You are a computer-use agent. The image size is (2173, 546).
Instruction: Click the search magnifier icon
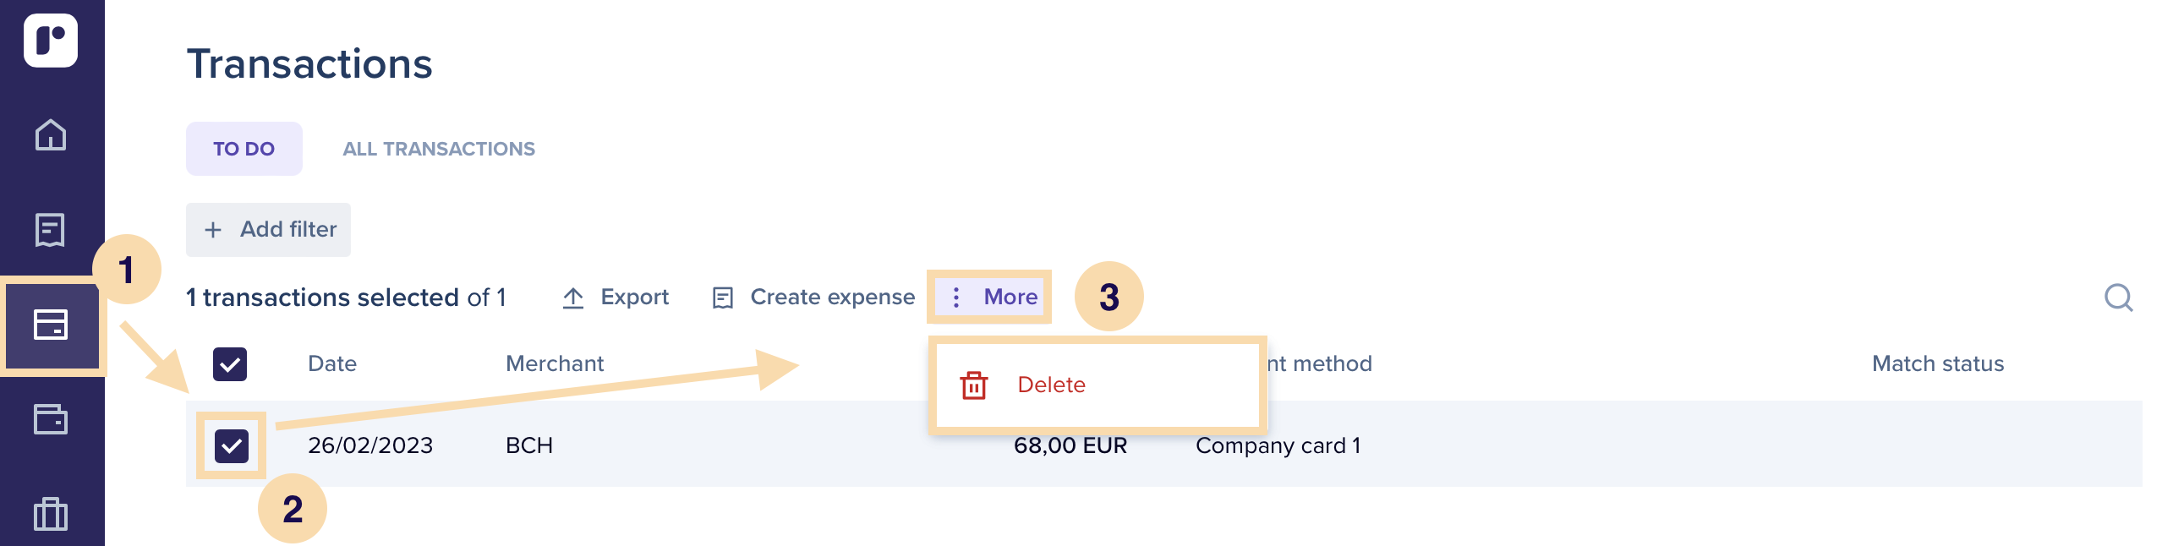pos(2119,298)
